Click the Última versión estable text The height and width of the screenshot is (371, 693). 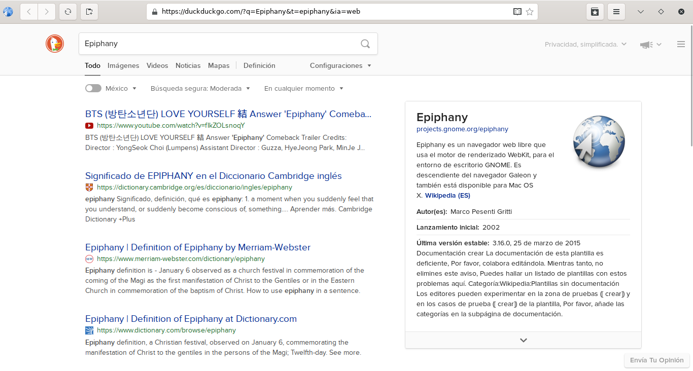453,243
